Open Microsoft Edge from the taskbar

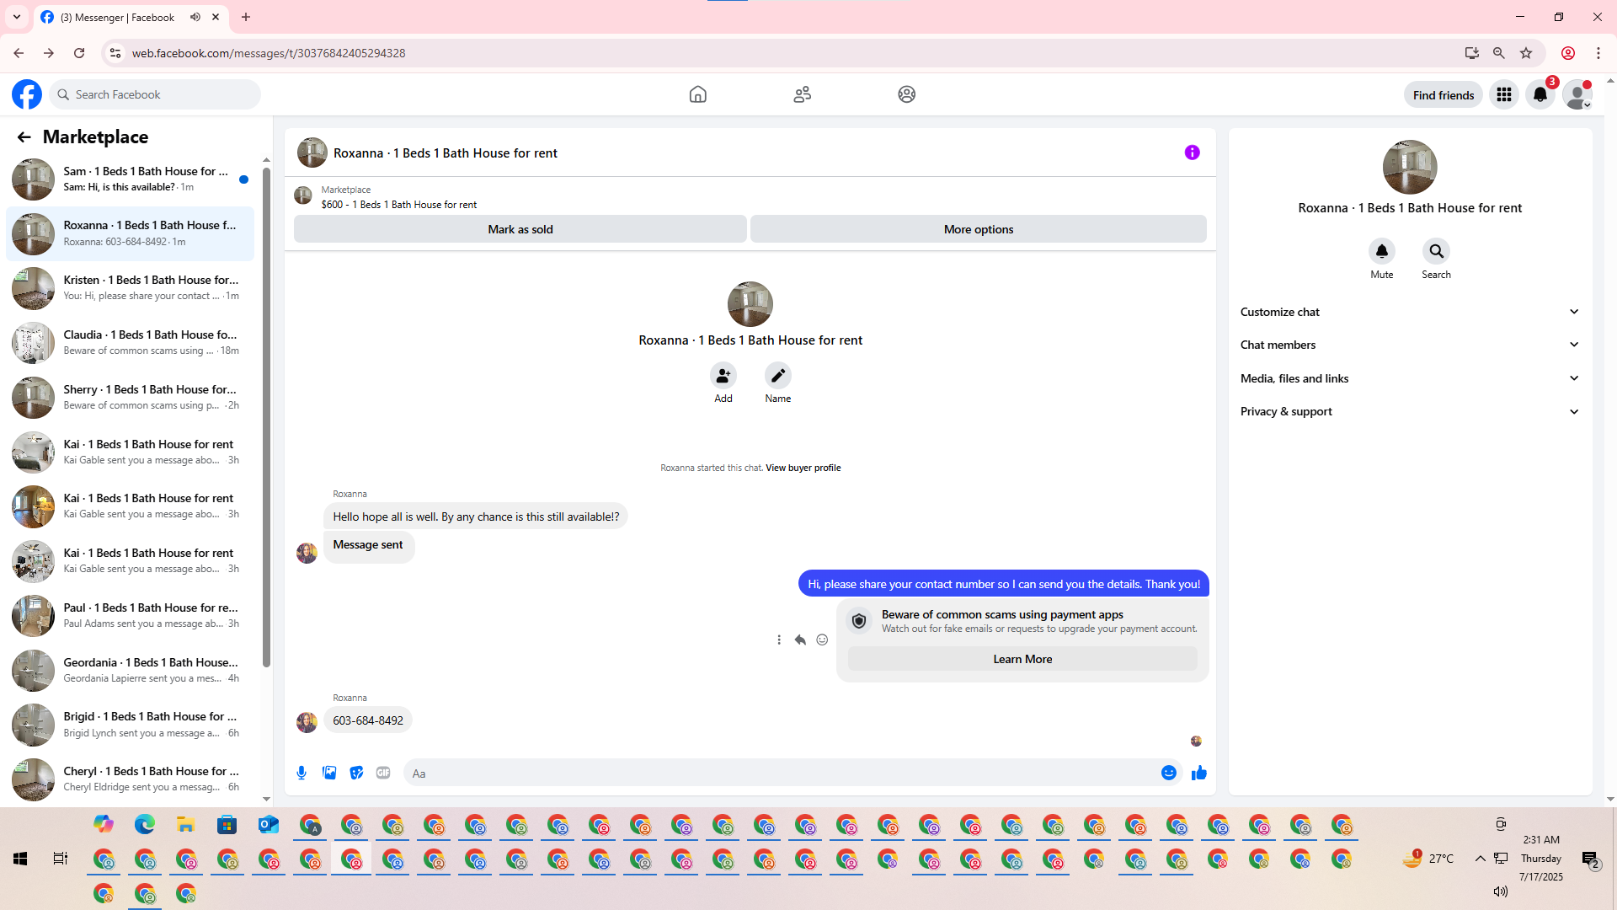coord(144,825)
